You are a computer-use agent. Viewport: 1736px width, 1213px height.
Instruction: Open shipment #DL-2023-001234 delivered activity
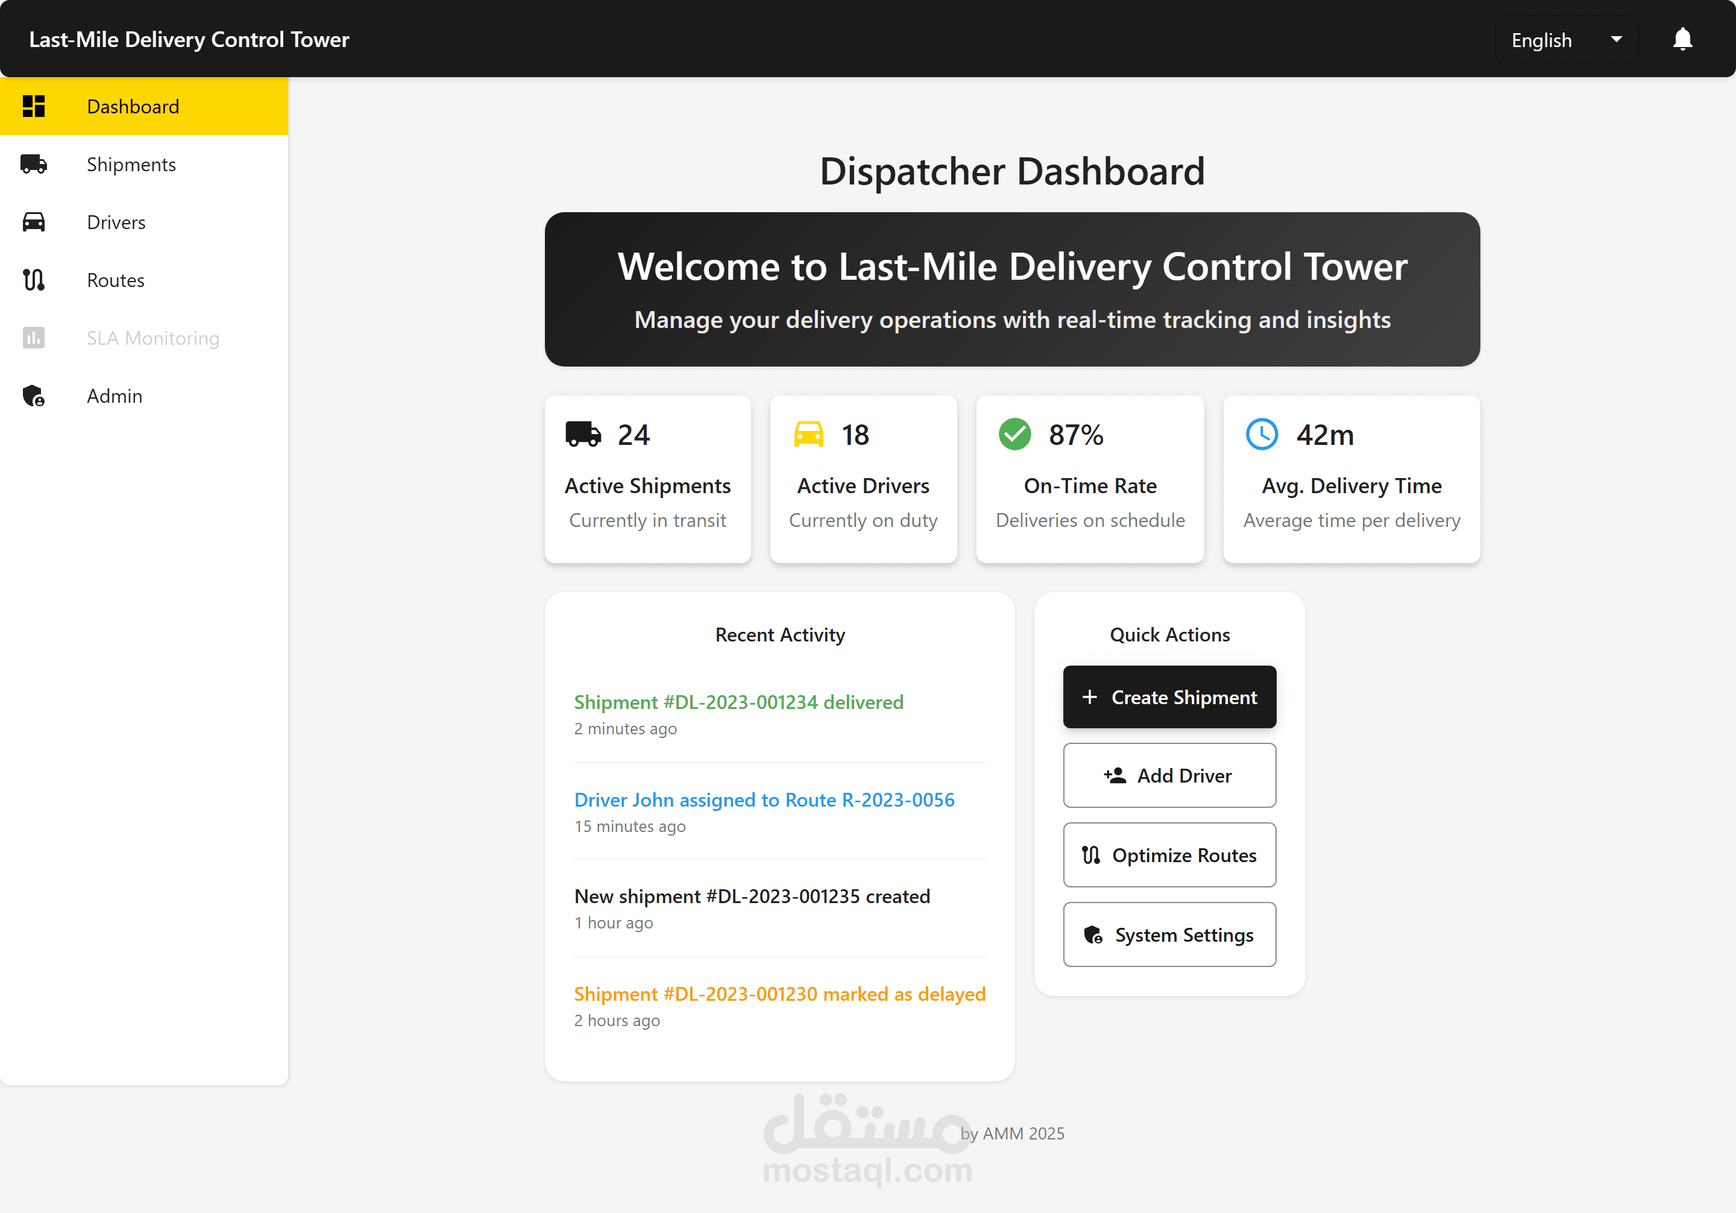[738, 702]
